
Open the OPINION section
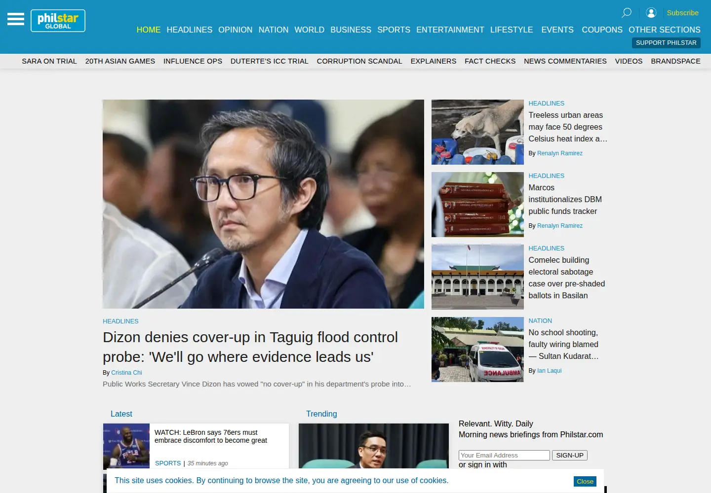[x=236, y=30]
